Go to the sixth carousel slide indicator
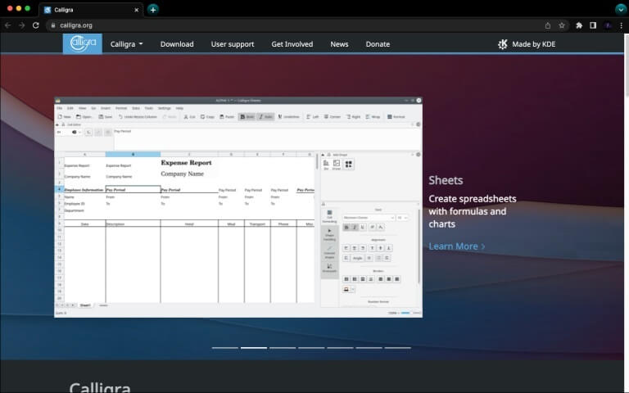 369,348
